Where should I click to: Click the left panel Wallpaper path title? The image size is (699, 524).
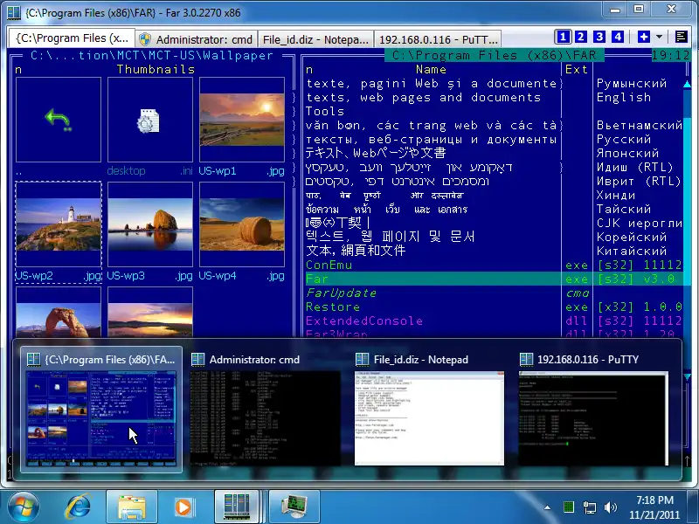coord(151,55)
